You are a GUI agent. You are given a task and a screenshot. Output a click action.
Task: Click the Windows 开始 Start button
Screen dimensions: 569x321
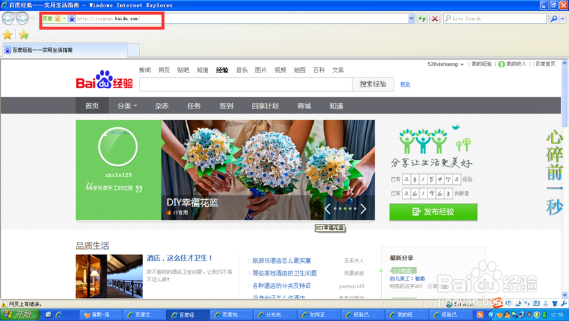(19, 315)
